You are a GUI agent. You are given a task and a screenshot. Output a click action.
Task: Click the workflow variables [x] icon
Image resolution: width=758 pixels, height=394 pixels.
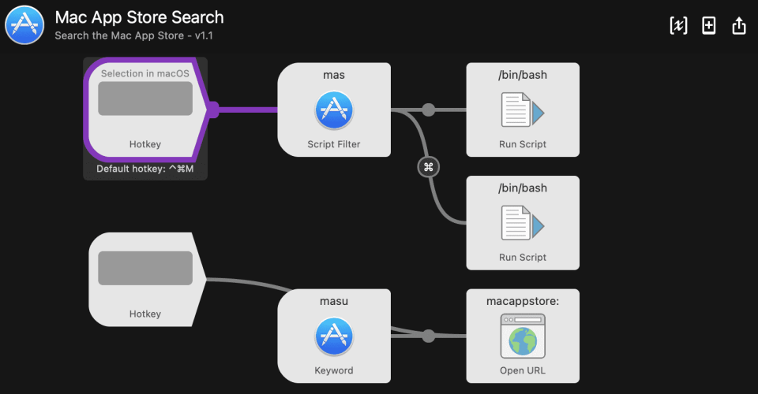coord(678,25)
